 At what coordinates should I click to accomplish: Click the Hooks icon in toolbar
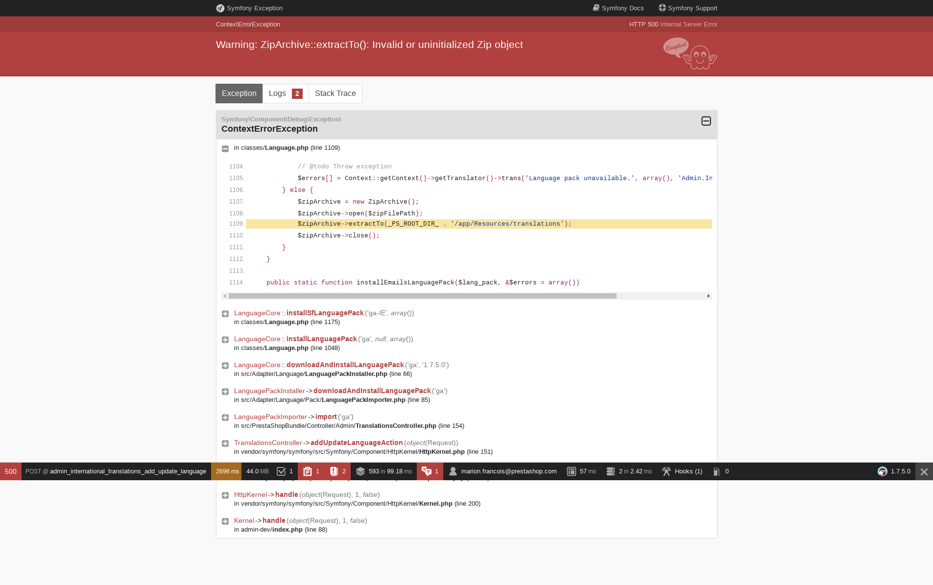pos(667,471)
